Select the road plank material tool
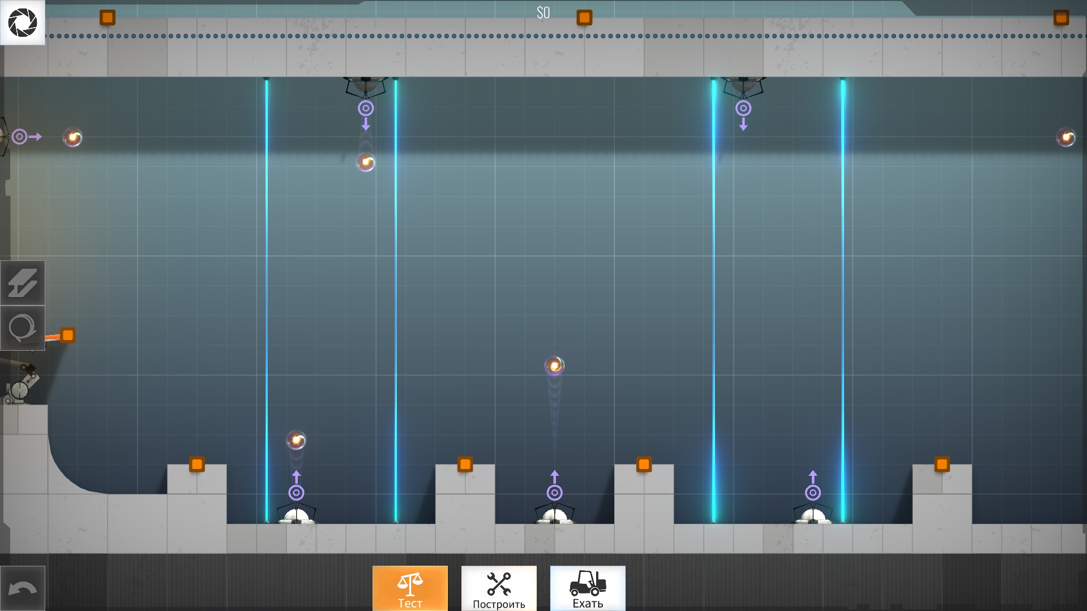Viewport: 1087px width, 611px height. coord(23,283)
